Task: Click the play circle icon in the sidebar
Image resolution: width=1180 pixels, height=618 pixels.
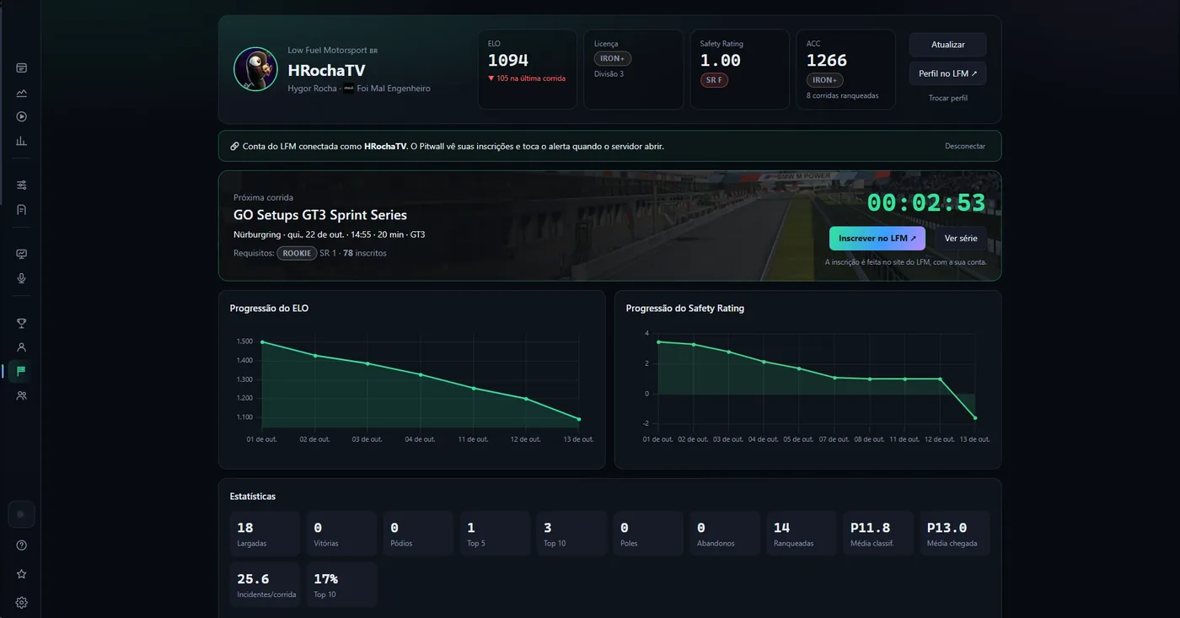Action: (x=22, y=116)
